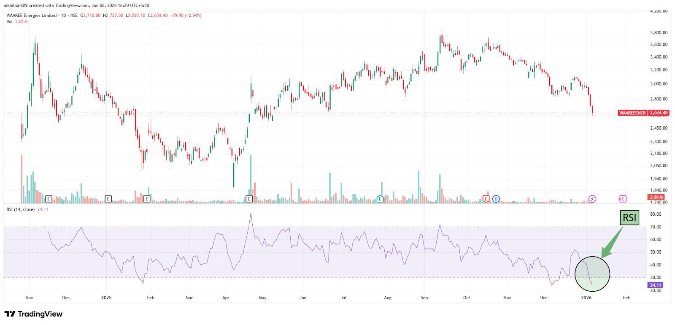Click the red earnings E marker in October
Viewport: 675px width, 325px height.
click(x=486, y=199)
